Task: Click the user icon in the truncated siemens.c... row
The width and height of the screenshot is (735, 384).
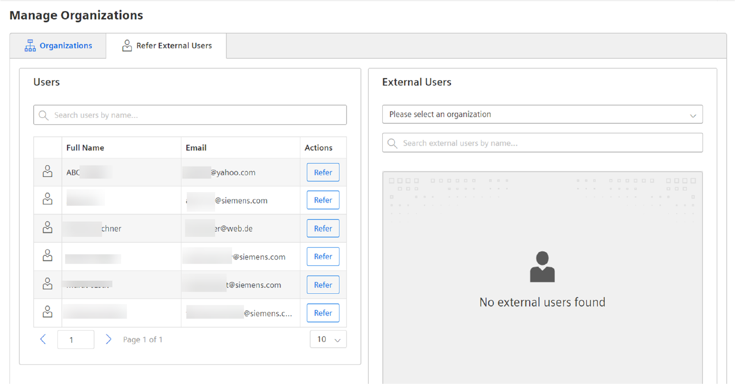Action: [x=48, y=312]
